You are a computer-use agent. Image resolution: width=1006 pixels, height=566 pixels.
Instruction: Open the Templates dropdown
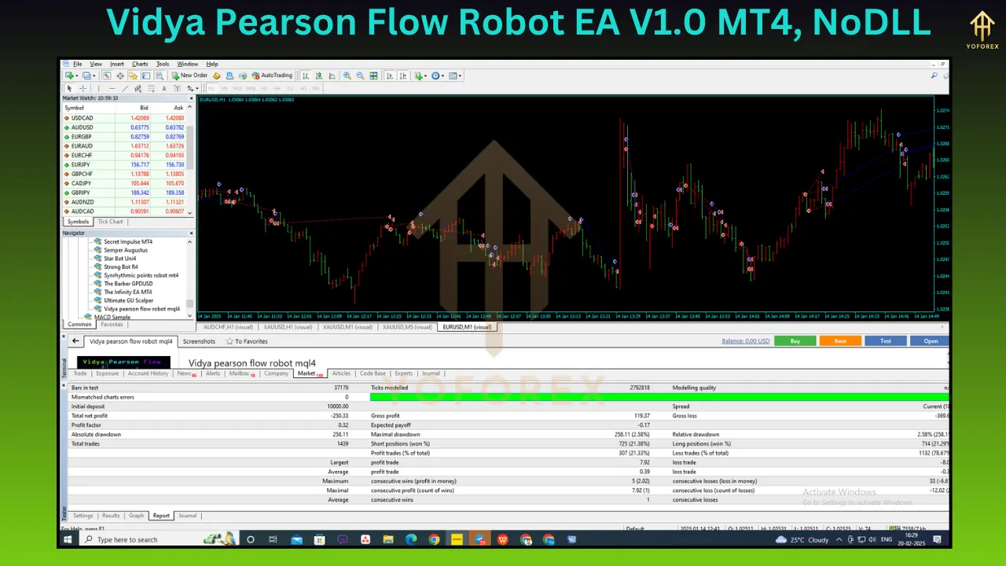454,75
